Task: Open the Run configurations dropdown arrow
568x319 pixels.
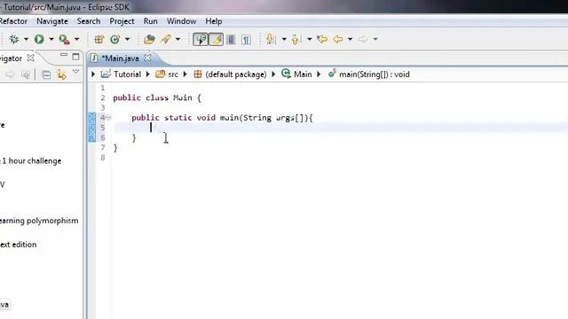Action: (x=51, y=39)
